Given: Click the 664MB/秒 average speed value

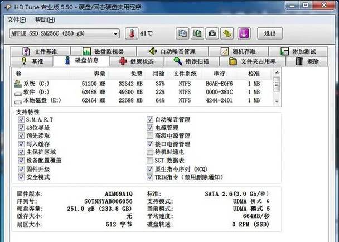Looking at the screenshot, I should pos(256,216).
